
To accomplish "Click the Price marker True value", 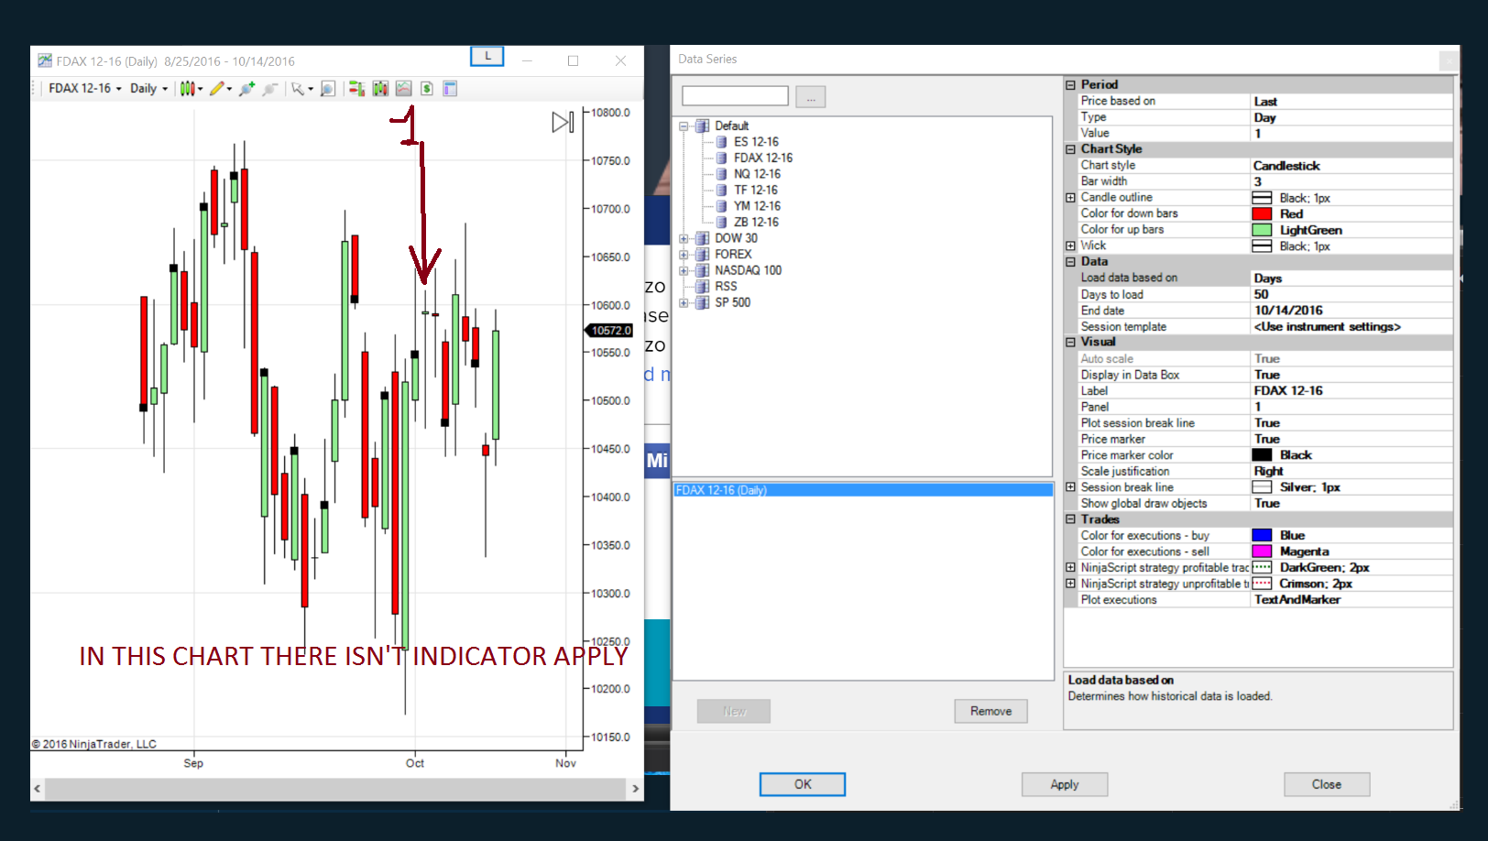I will click(1351, 439).
